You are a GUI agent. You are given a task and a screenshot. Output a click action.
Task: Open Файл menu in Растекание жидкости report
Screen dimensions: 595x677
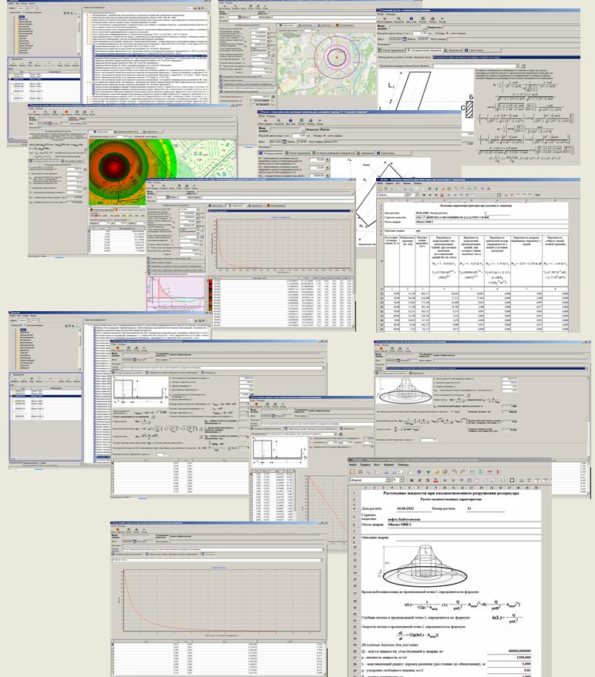point(352,464)
